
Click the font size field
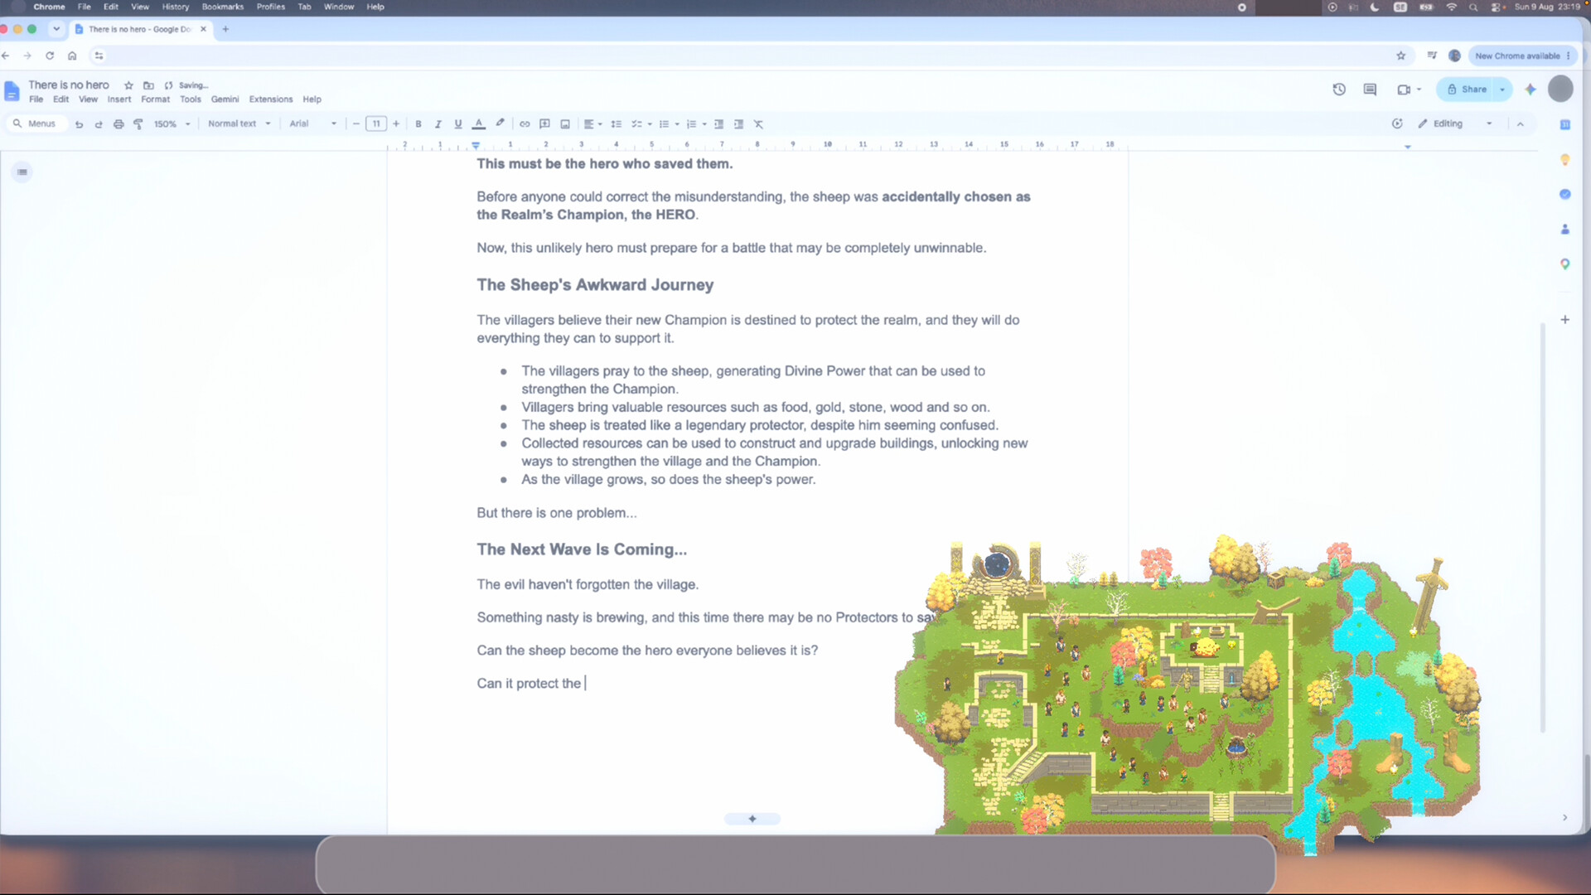pos(376,124)
